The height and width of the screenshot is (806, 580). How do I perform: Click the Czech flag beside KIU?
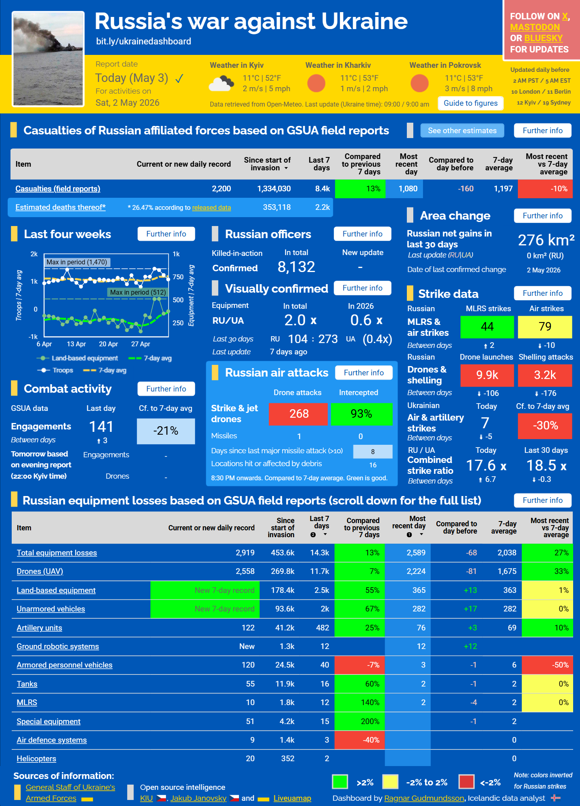[161, 798]
